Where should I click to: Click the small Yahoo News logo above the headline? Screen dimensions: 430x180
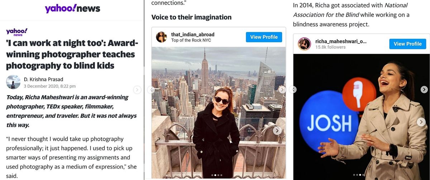coord(16,32)
